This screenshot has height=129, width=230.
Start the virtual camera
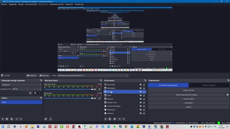[187, 95]
